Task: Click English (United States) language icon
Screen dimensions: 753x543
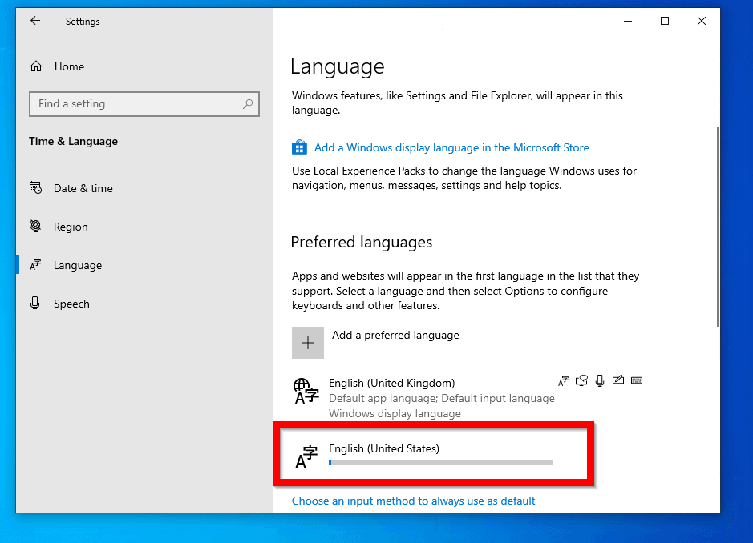Action: (x=306, y=457)
